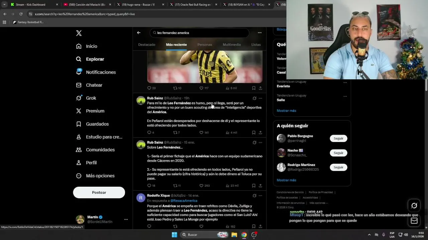Switch to Canción del Mariachi YouTube tab
Viewport: 428px width, 240px height.
pos(87,5)
